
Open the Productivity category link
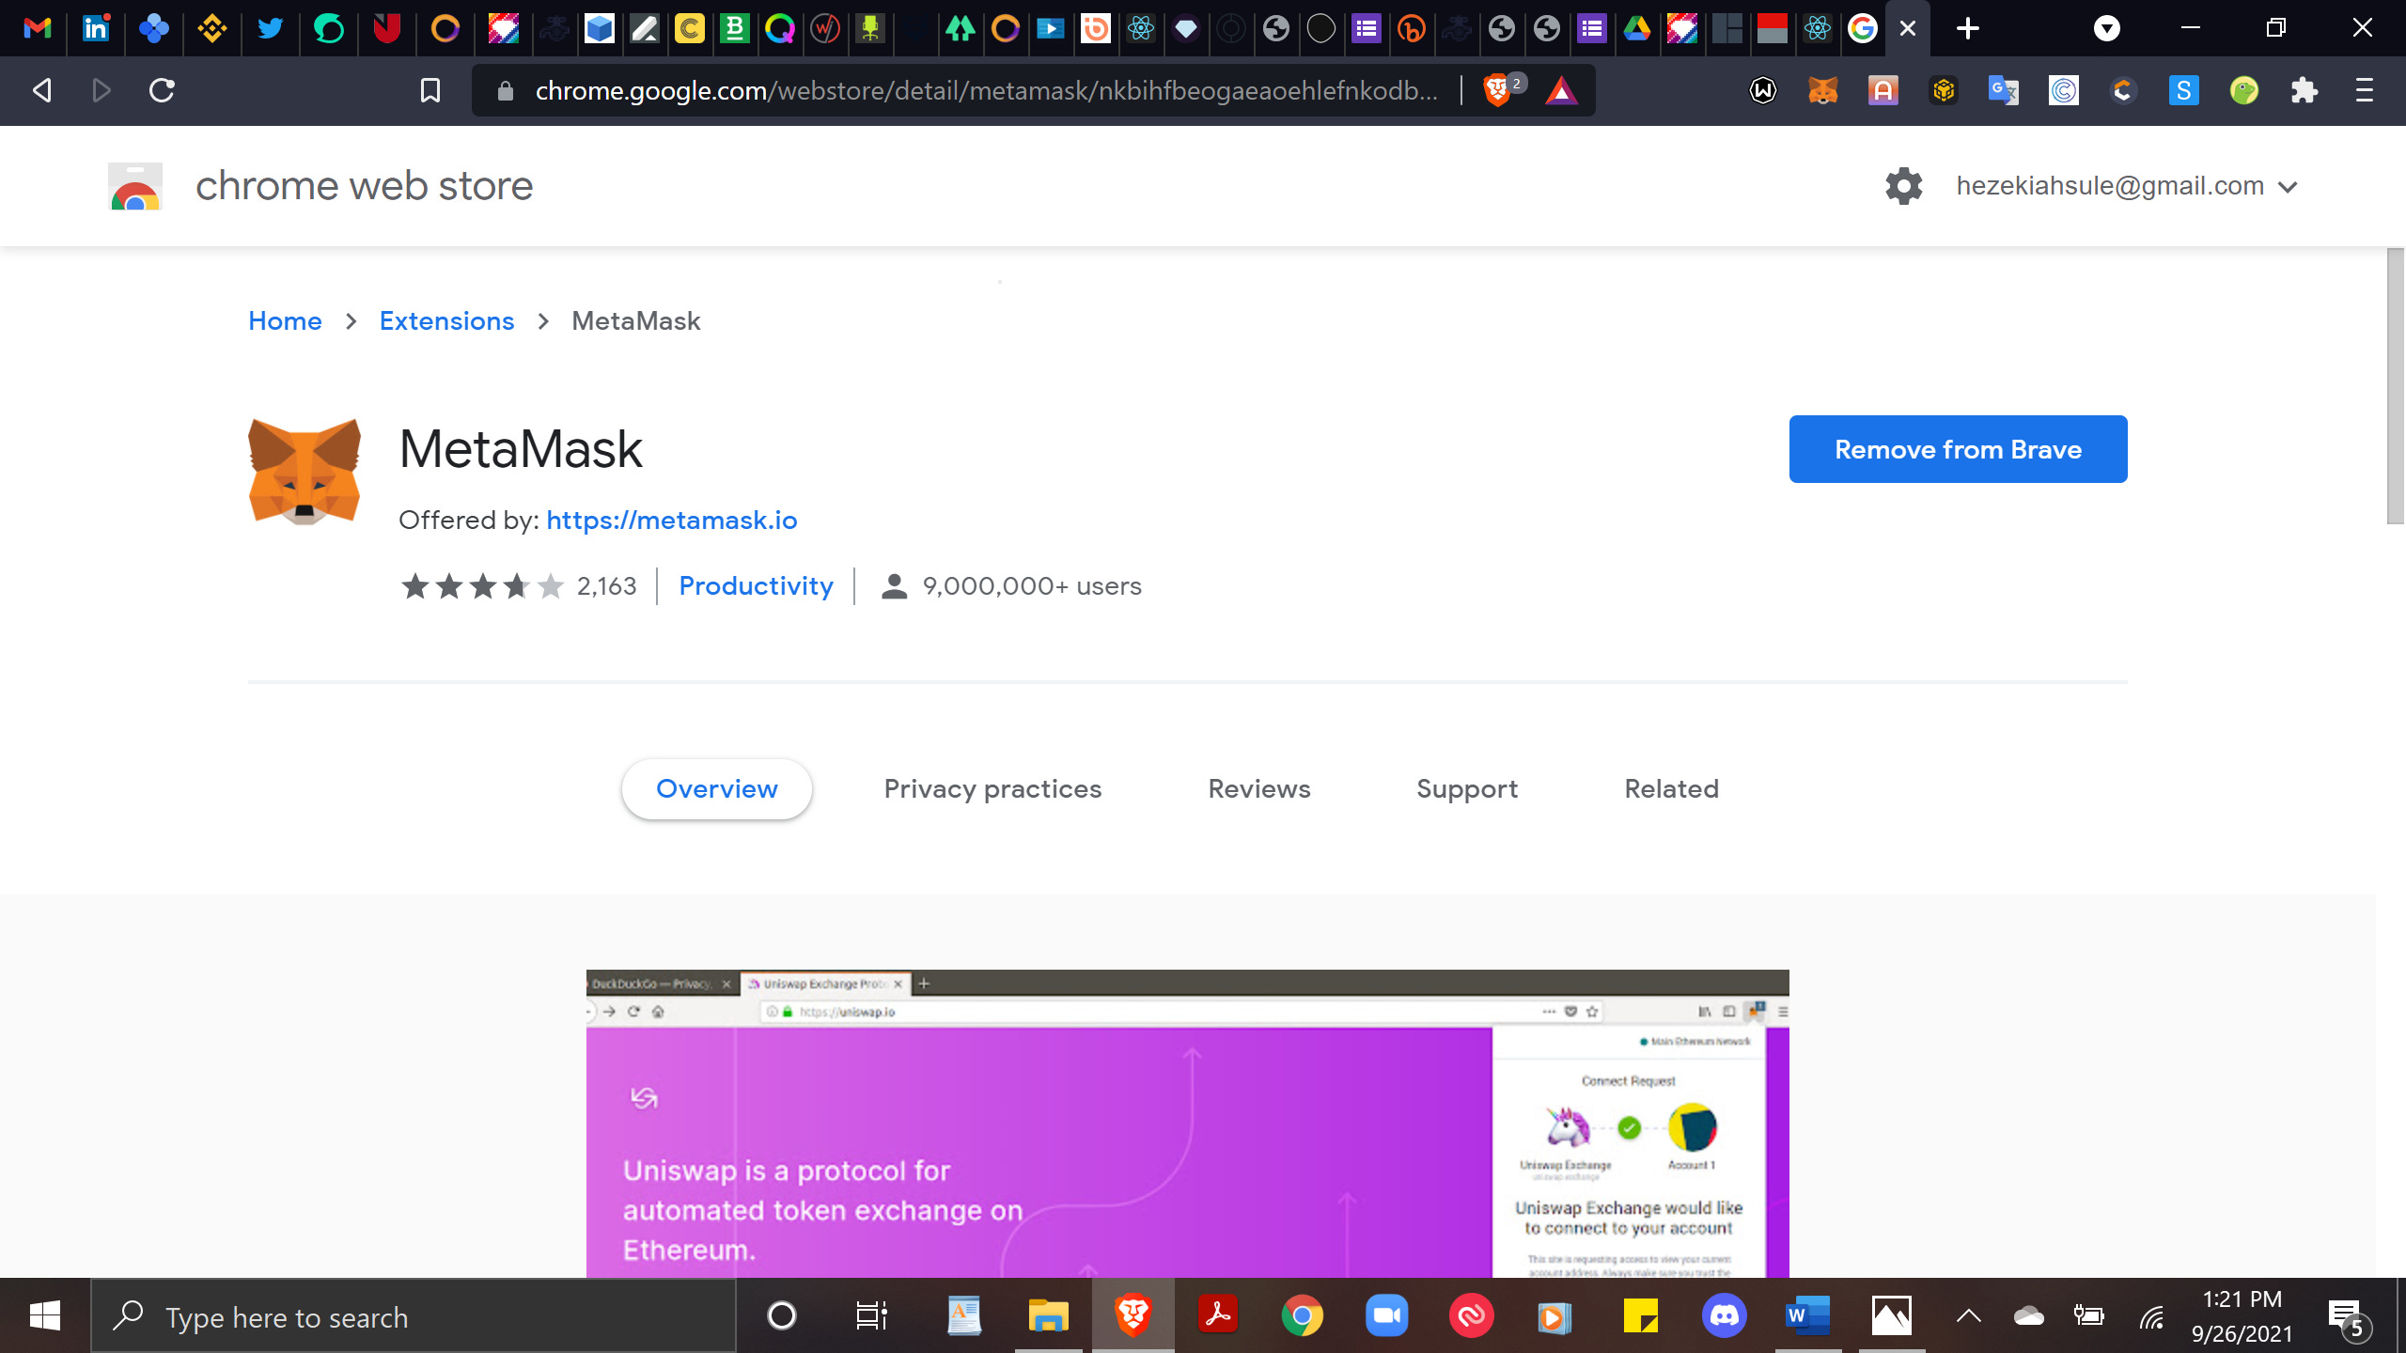pyautogui.click(x=756, y=586)
